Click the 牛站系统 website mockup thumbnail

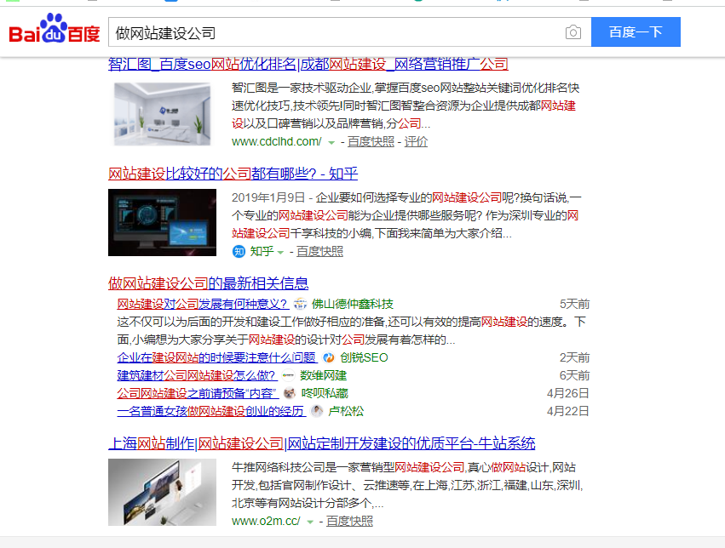[162, 492]
